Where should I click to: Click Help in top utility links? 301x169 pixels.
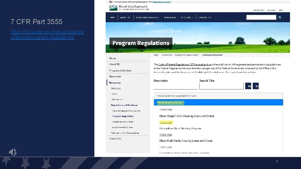[281, 10]
